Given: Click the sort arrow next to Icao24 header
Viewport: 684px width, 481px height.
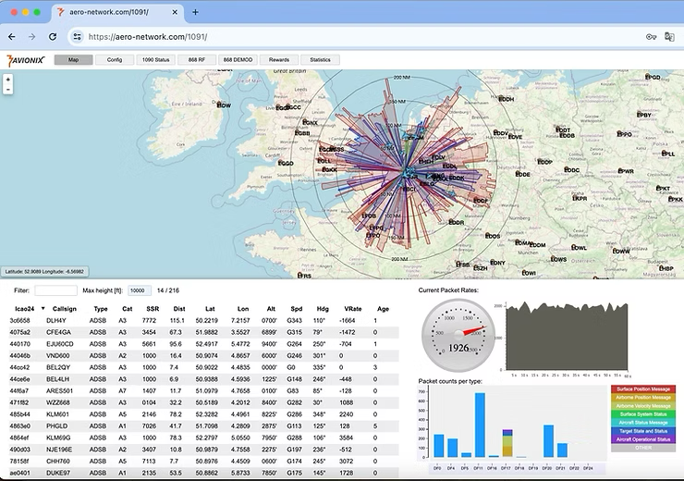Looking at the screenshot, I should (43, 308).
